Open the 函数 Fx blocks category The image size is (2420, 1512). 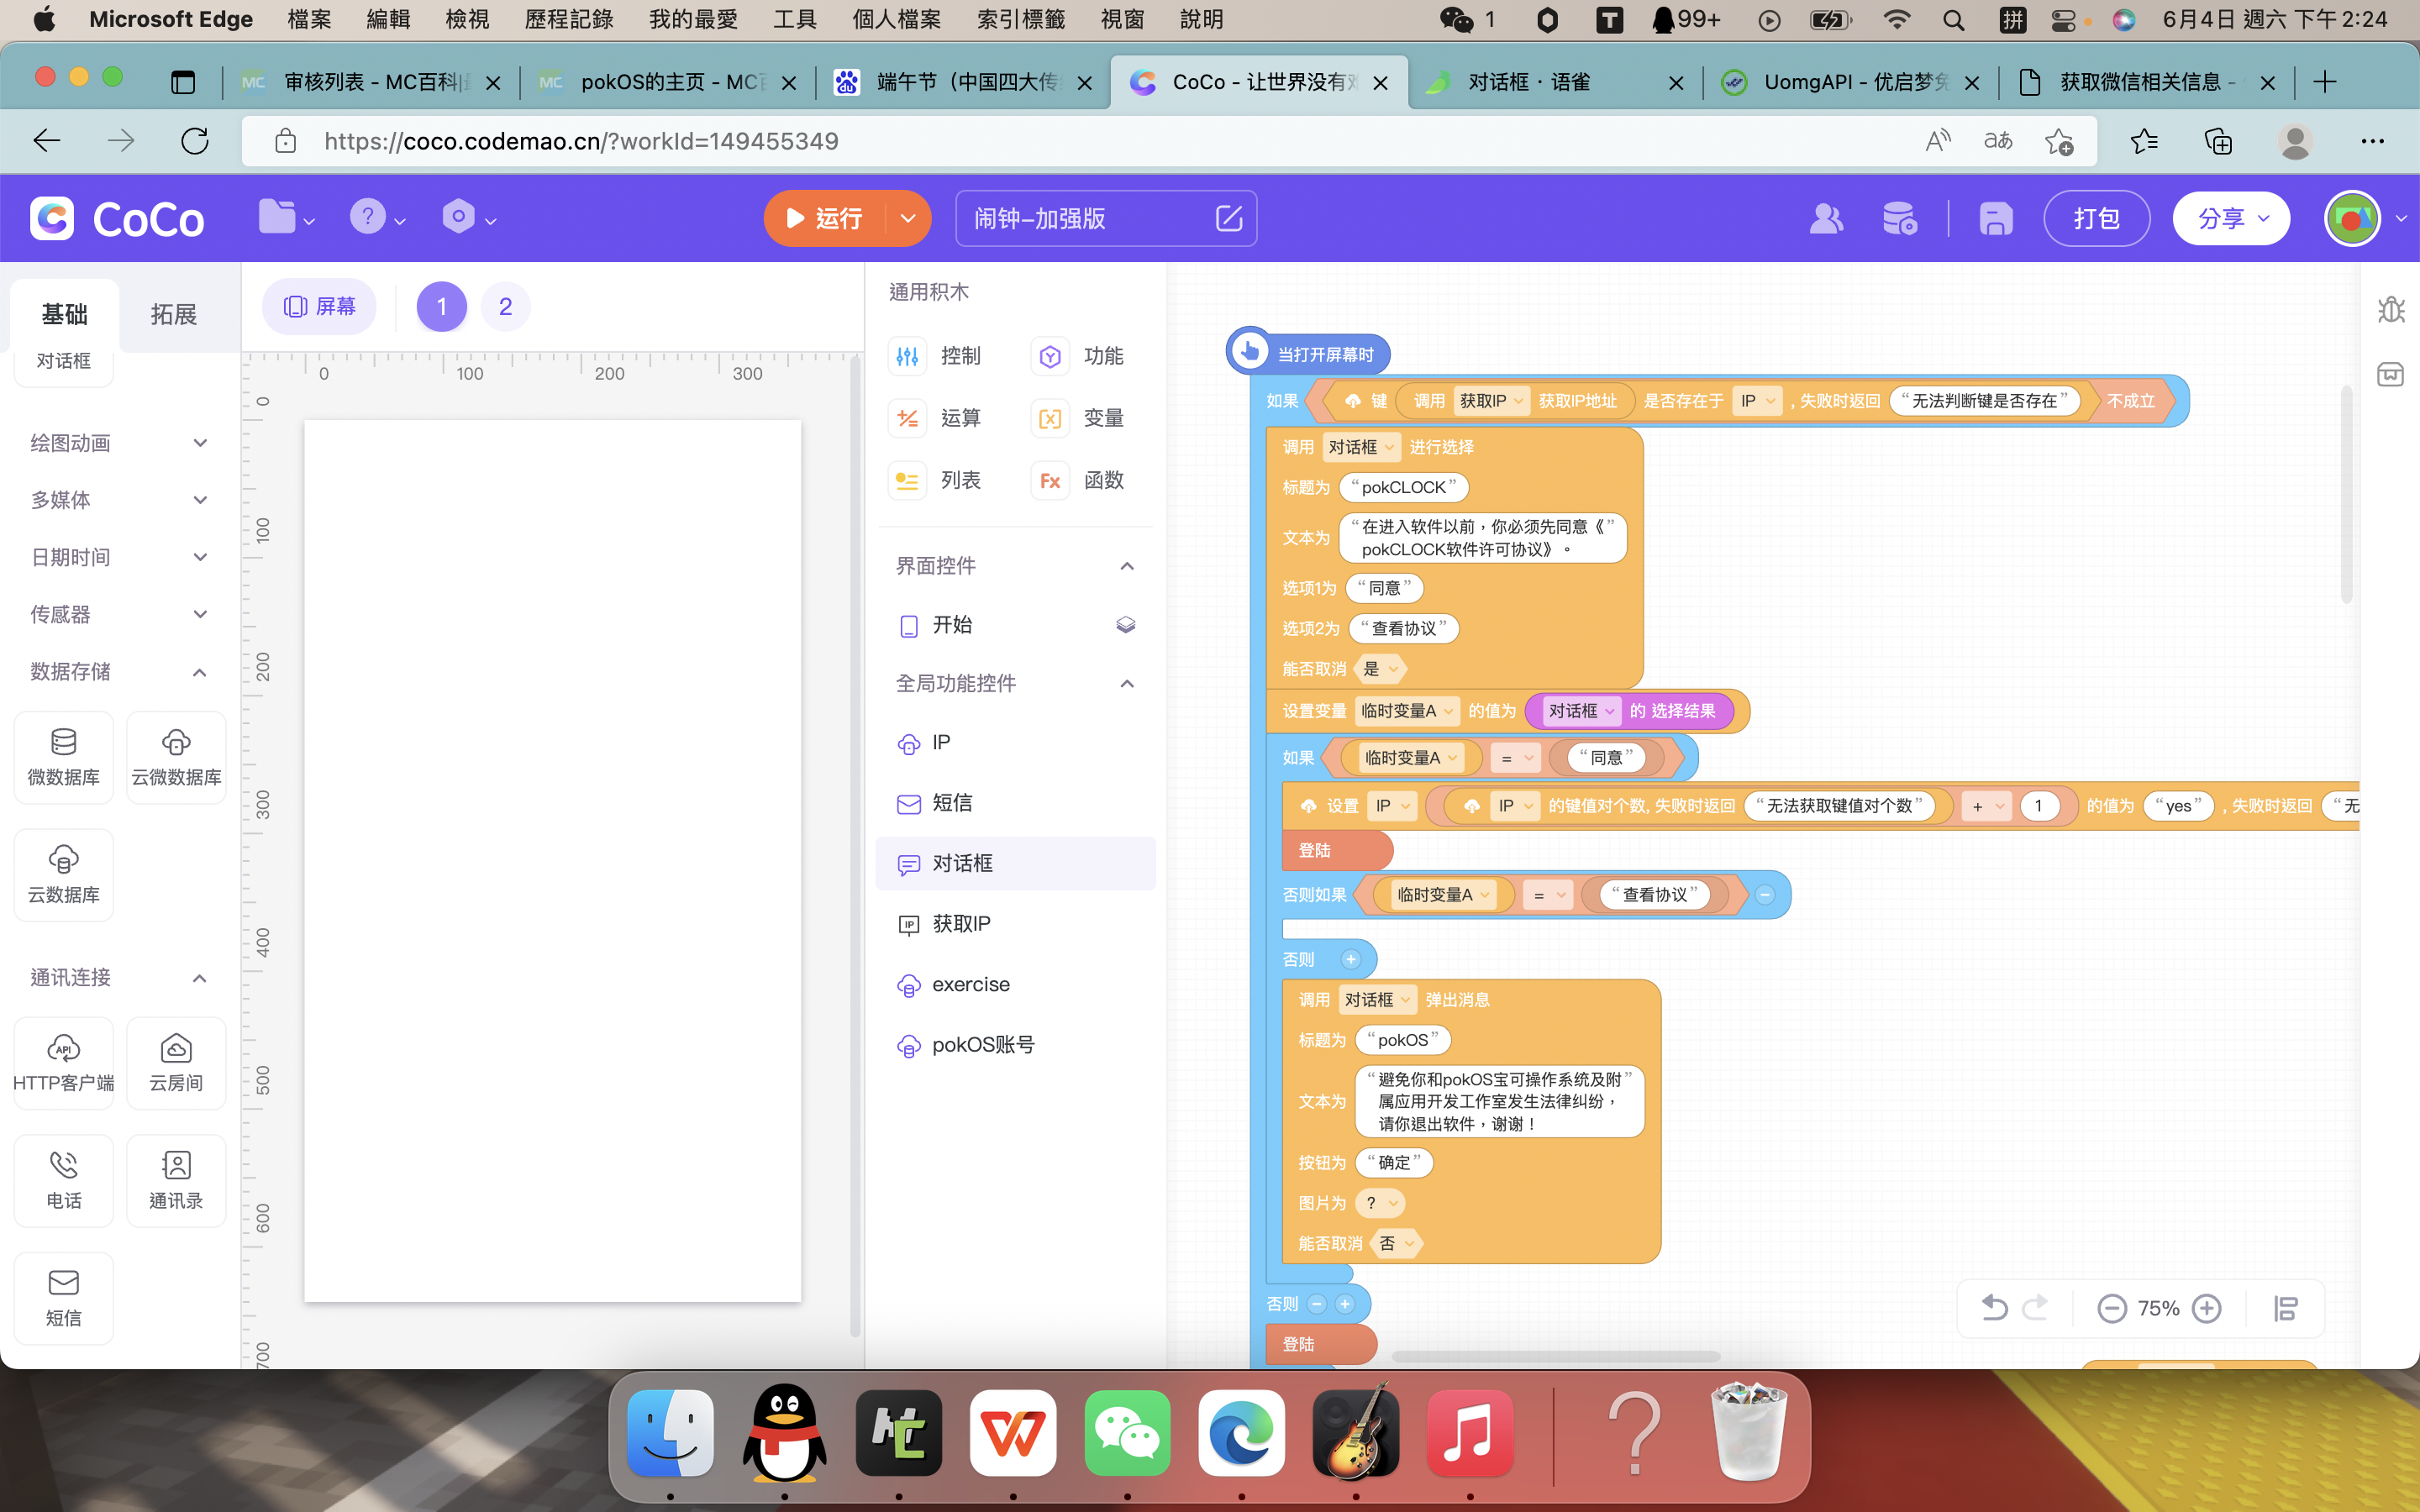tap(1078, 480)
